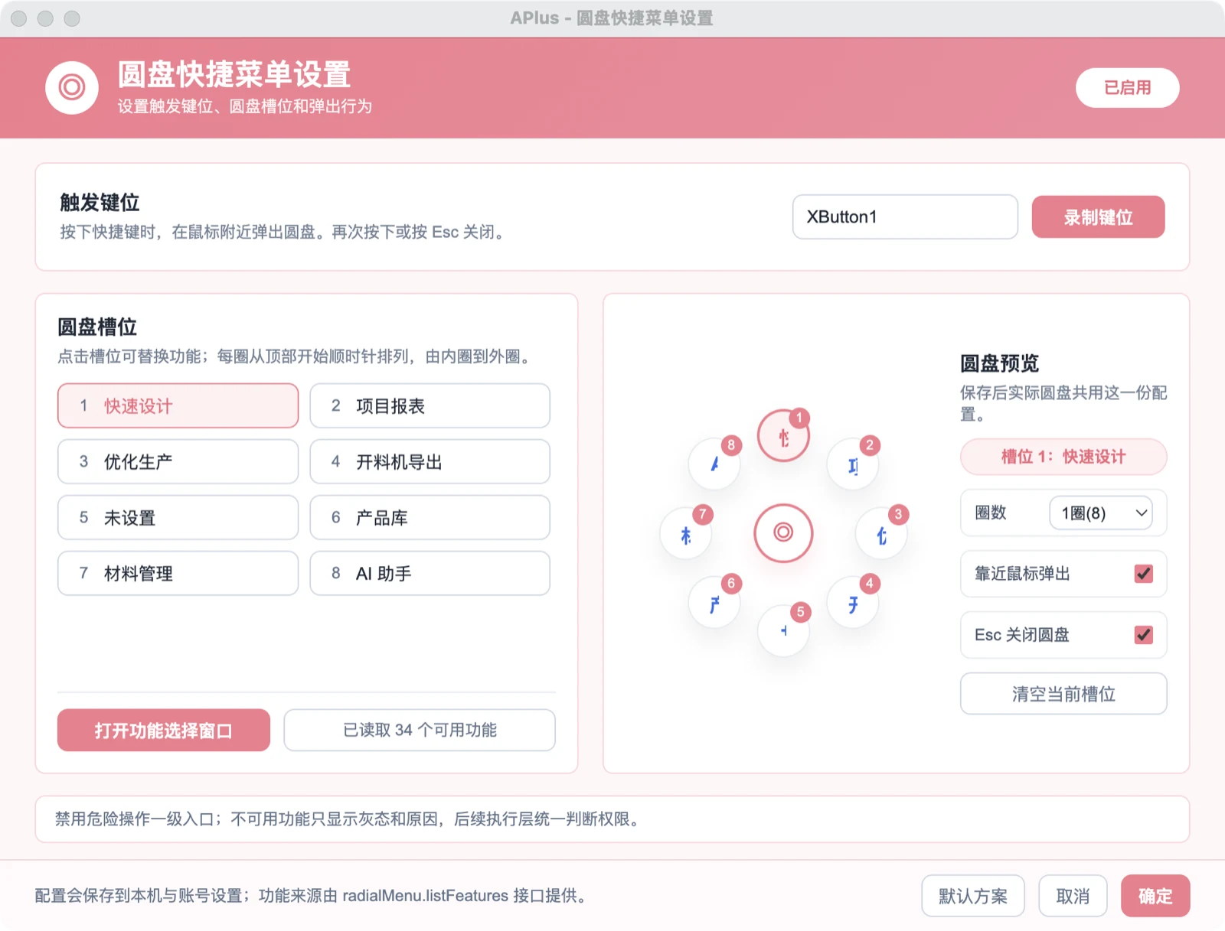Select radial preview slot 2 icon

(x=853, y=464)
